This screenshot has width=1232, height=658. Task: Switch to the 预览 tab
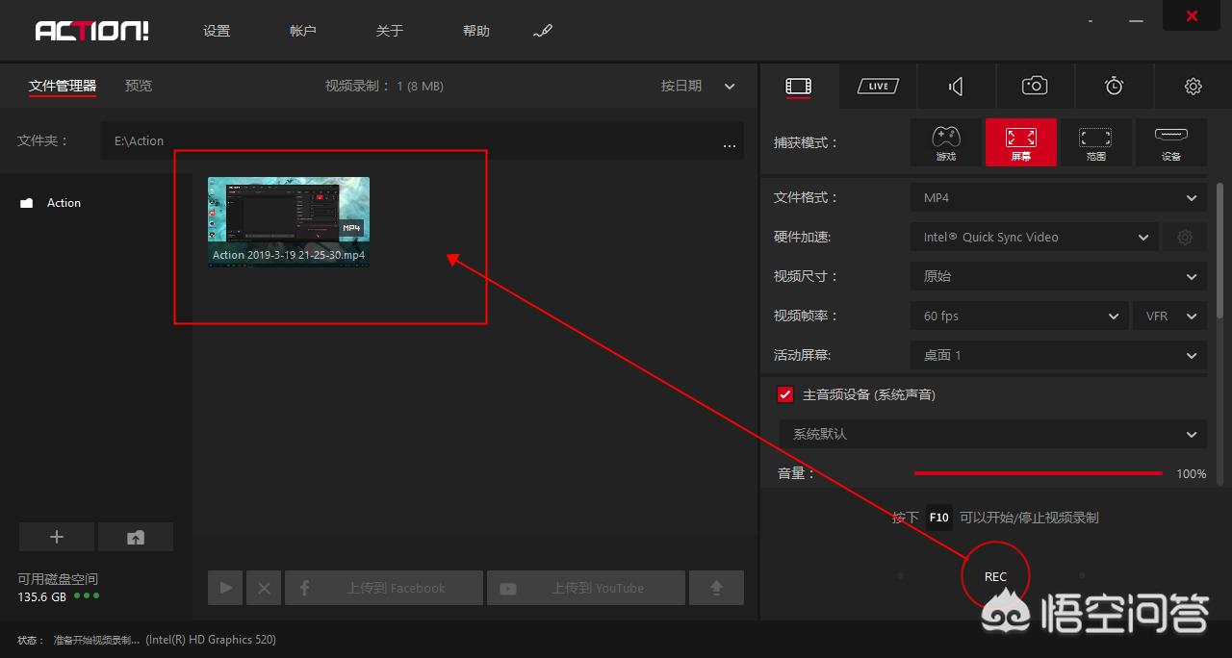pyautogui.click(x=138, y=86)
